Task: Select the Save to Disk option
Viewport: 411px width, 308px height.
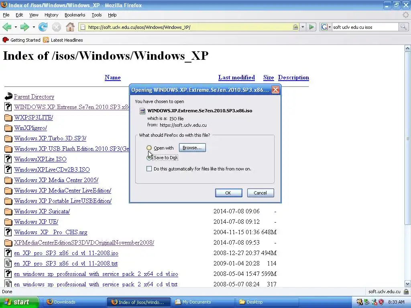Action: point(149,158)
